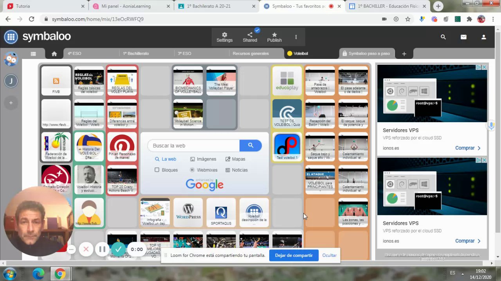Open VOLEIBOL para PRINCIPIANTES tile
The image size is (501, 281).
pos(320,180)
